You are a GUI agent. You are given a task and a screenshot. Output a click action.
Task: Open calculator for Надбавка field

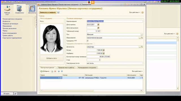[104, 53]
